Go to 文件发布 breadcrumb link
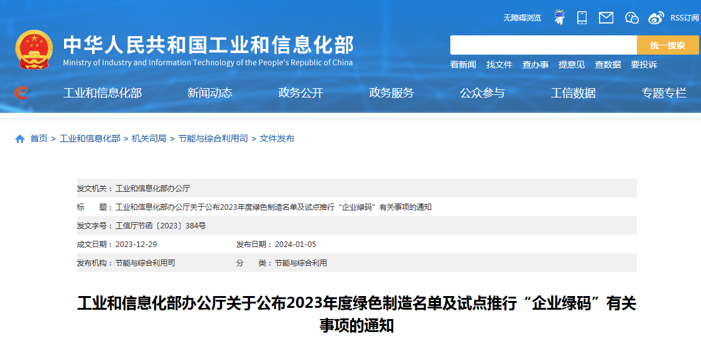This screenshot has width=701, height=360. pyautogui.click(x=277, y=139)
